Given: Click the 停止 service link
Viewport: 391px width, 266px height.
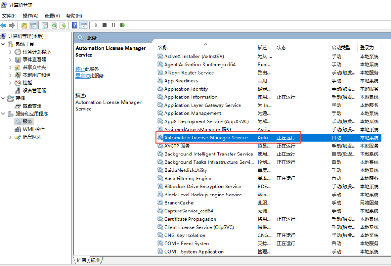Looking at the screenshot, I should coord(80,69).
